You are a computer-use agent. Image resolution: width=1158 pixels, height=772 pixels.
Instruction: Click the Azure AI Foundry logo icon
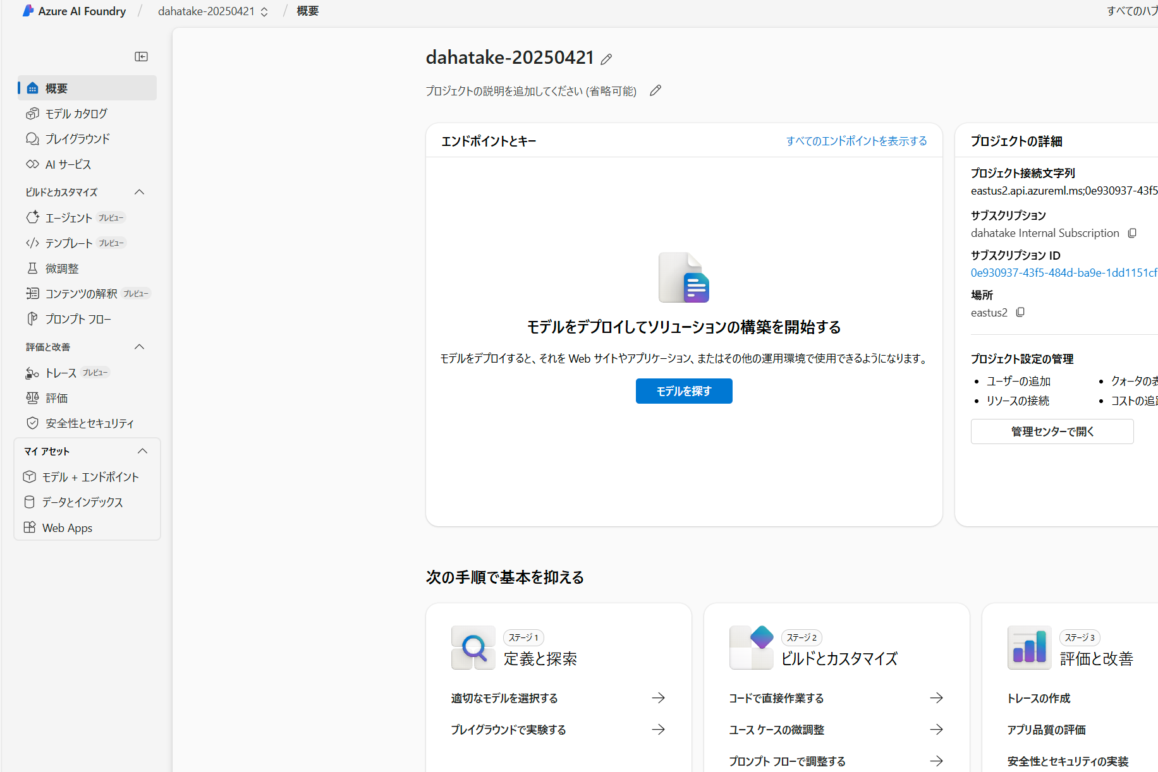(x=28, y=11)
